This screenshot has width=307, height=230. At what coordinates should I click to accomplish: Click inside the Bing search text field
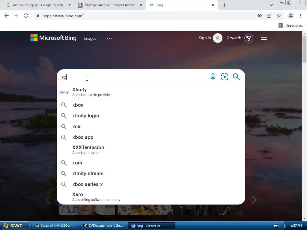point(133,77)
